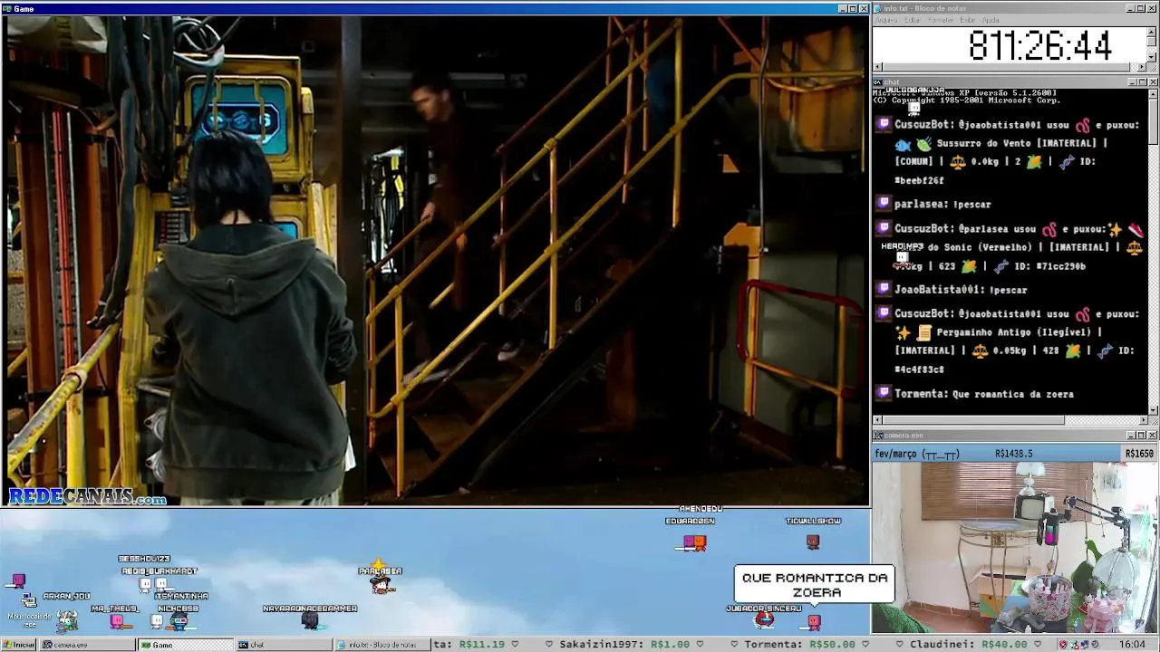1160x652 pixels.
Task: Click the Notepad horizontal scroll left arrow
Action: (877, 66)
